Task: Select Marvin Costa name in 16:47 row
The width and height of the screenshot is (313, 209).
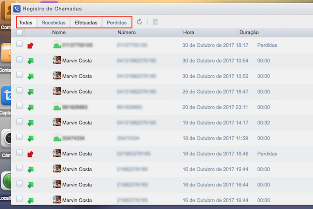Action: (77, 92)
